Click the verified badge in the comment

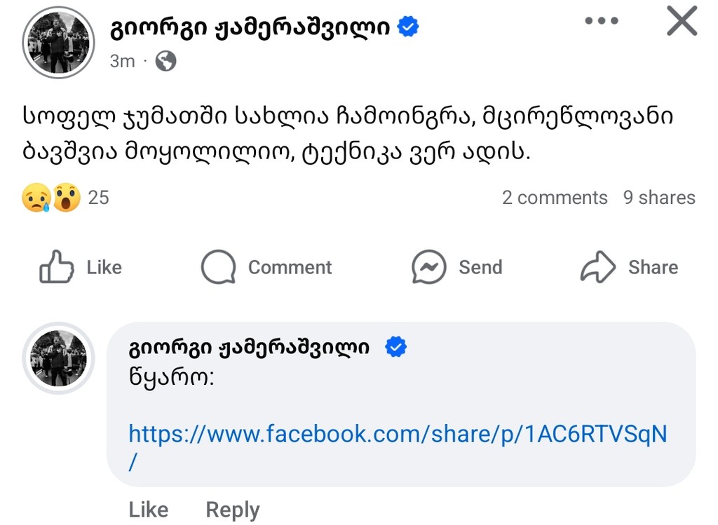tap(397, 346)
